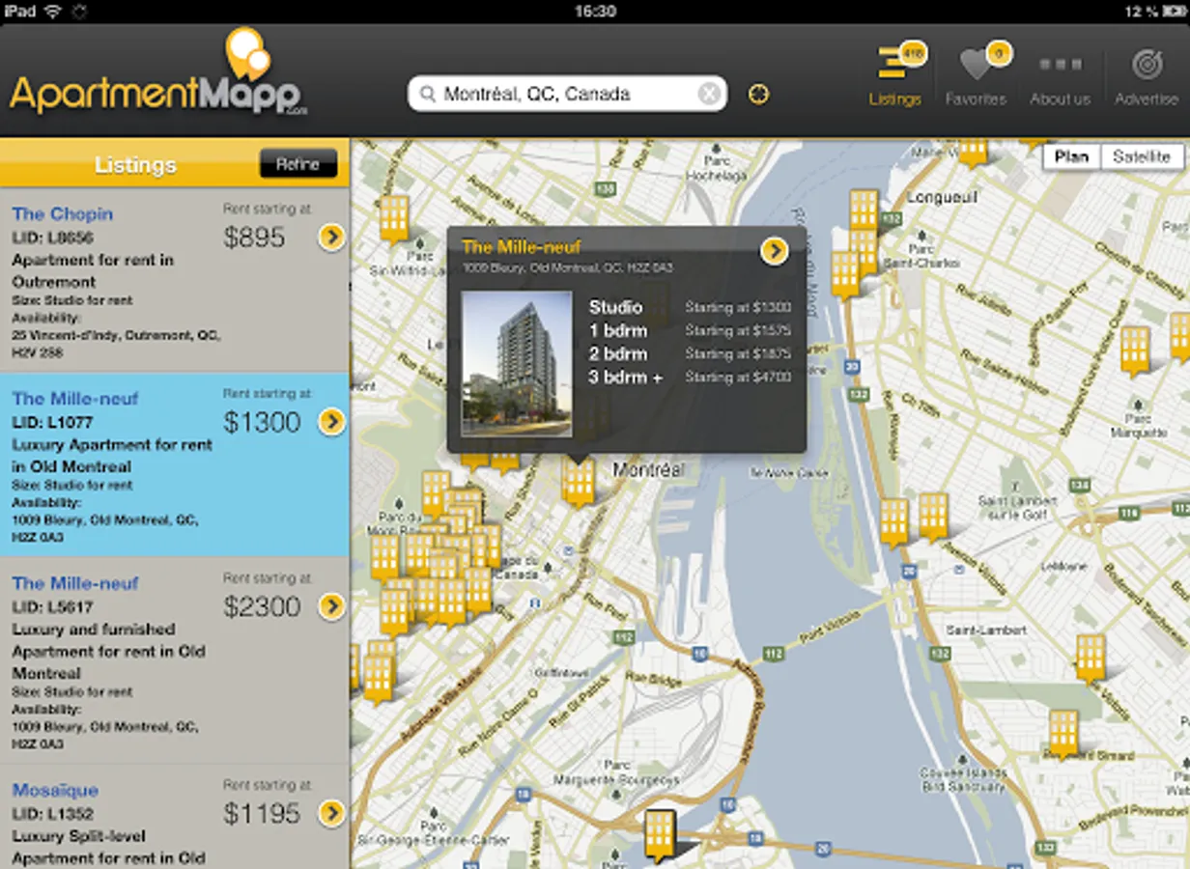The height and width of the screenshot is (869, 1190).
Task: Click LID: L8656 text
Action: (x=52, y=238)
